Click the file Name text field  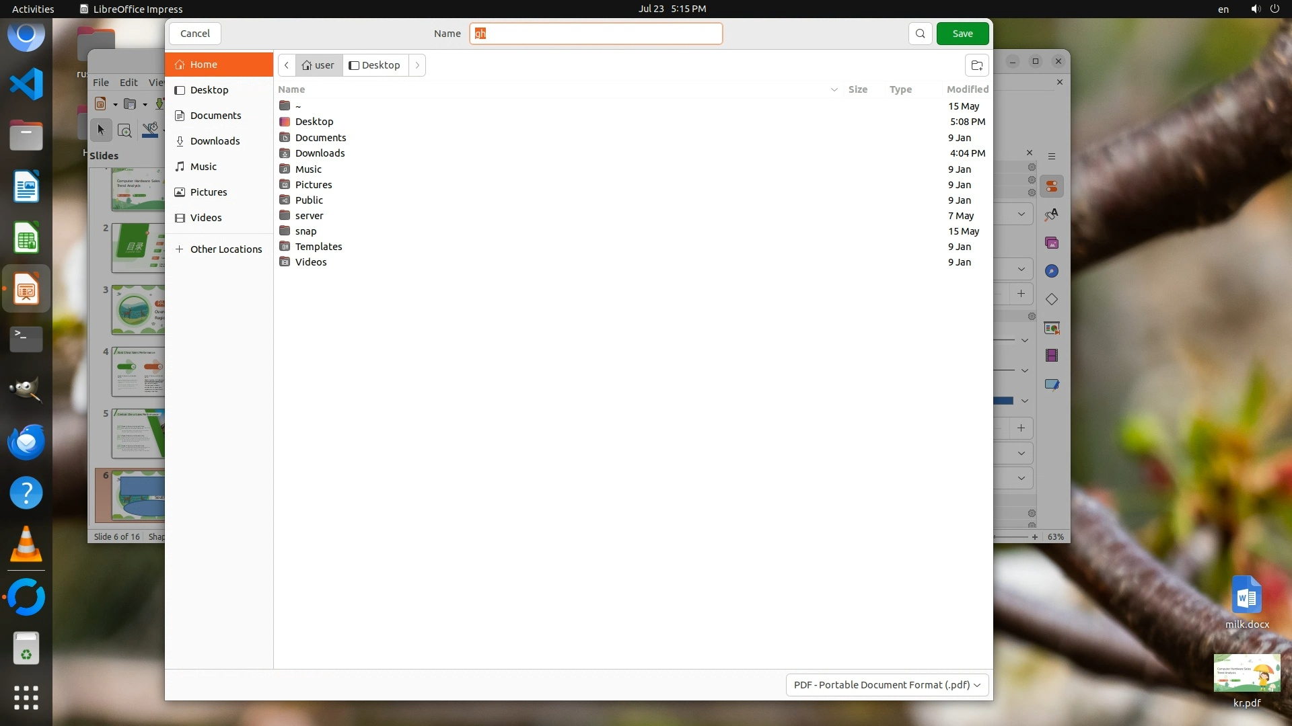(x=596, y=34)
